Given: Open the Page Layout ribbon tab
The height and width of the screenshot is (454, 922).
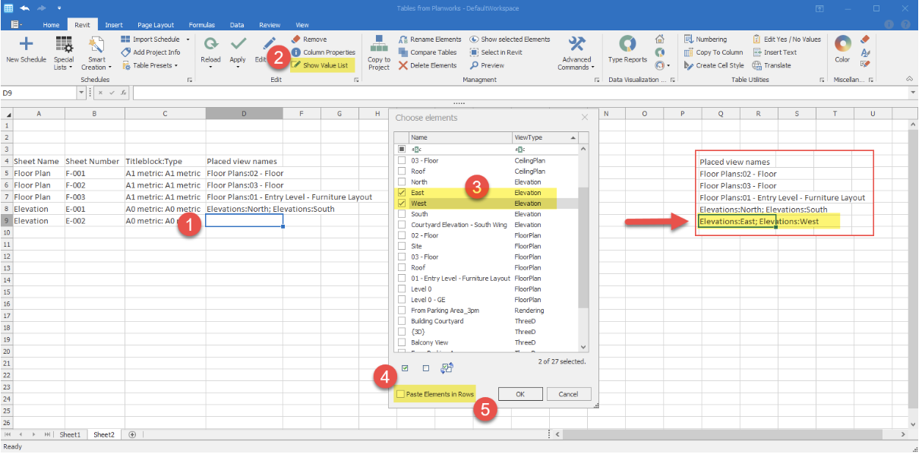Looking at the screenshot, I should 155,24.
